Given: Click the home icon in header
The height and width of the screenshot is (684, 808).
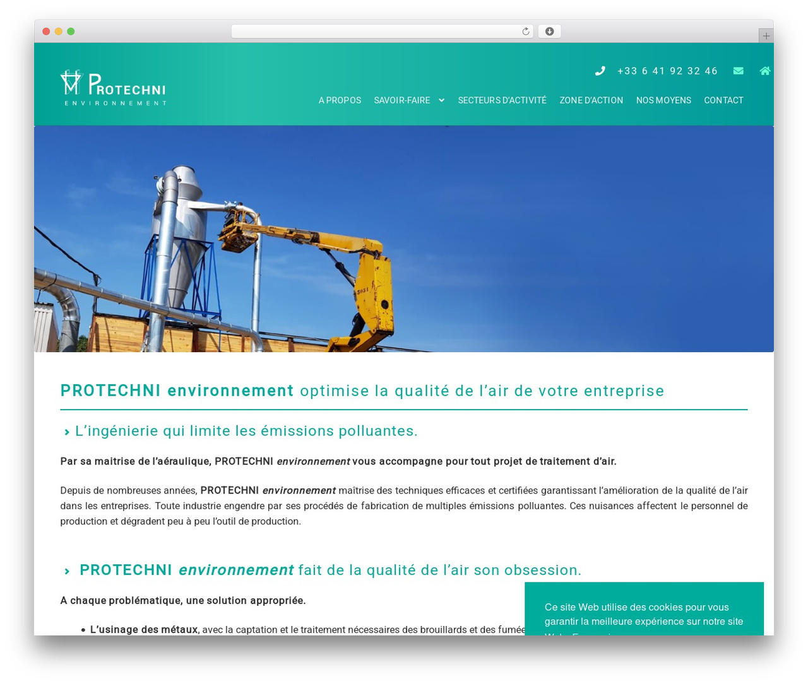Looking at the screenshot, I should tap(765, 71).
